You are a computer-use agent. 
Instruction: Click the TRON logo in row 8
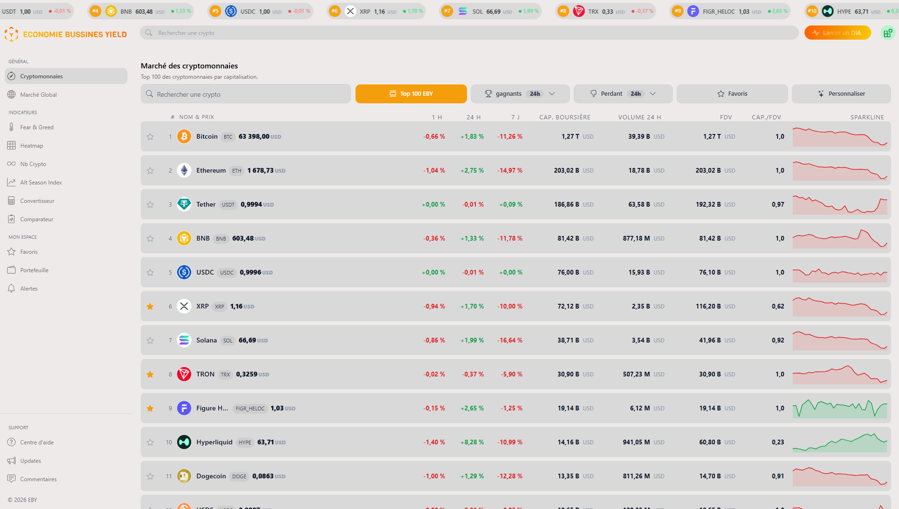click(x=184, y=374)
